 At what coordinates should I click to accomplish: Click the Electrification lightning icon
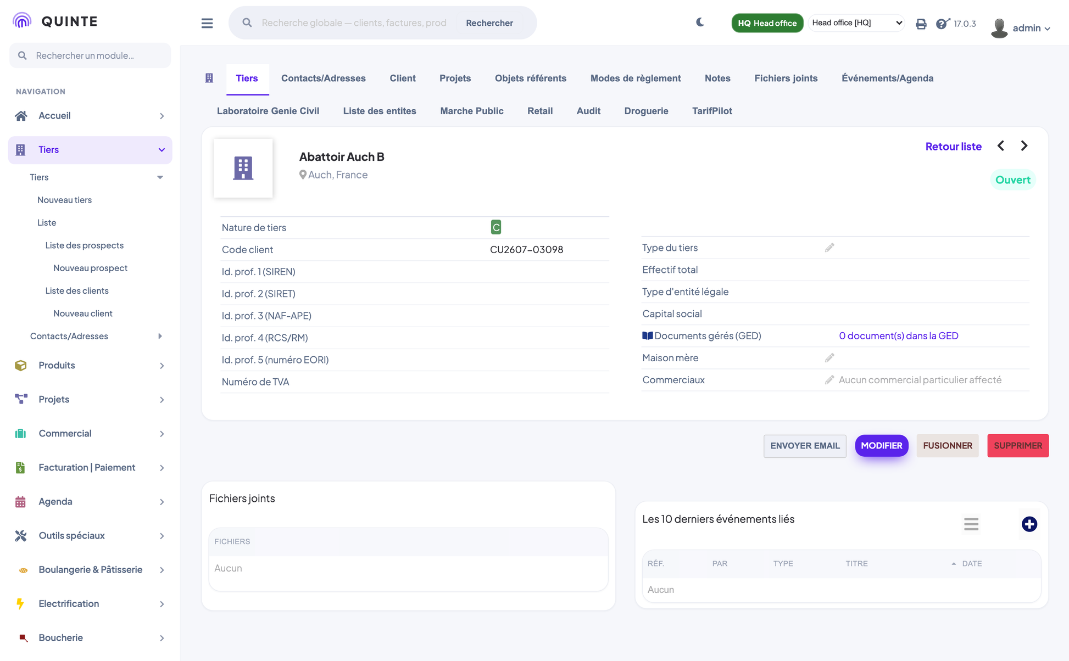[x=20, y=604]
